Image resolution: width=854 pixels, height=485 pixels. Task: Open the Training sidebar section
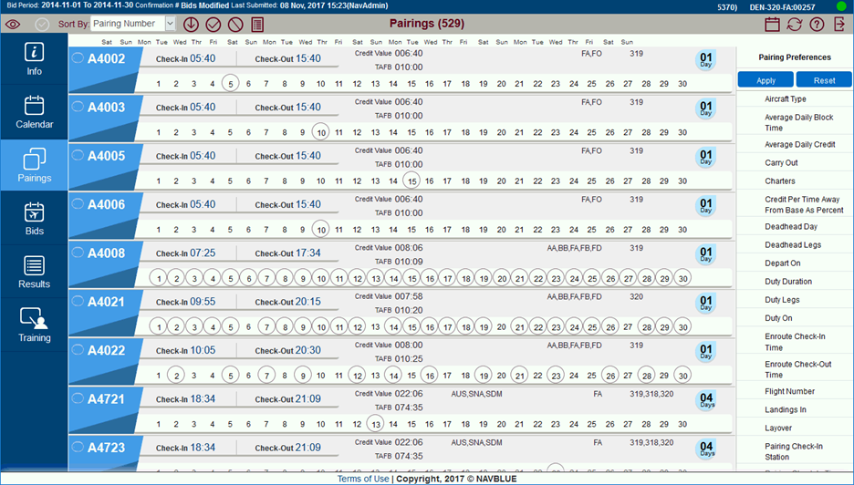(34, 325)
